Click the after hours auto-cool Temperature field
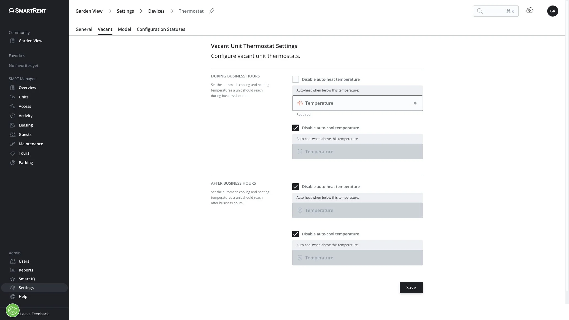The height and width of the screenshot is (320, 569). (x=358, y=258)
